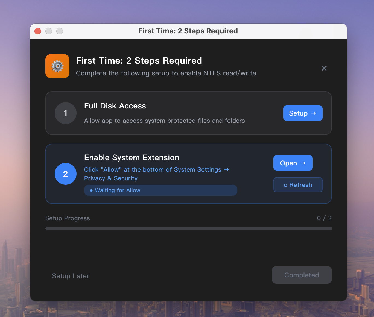Click the refresh arrow icon beside Refresh

tap(286, 185)
